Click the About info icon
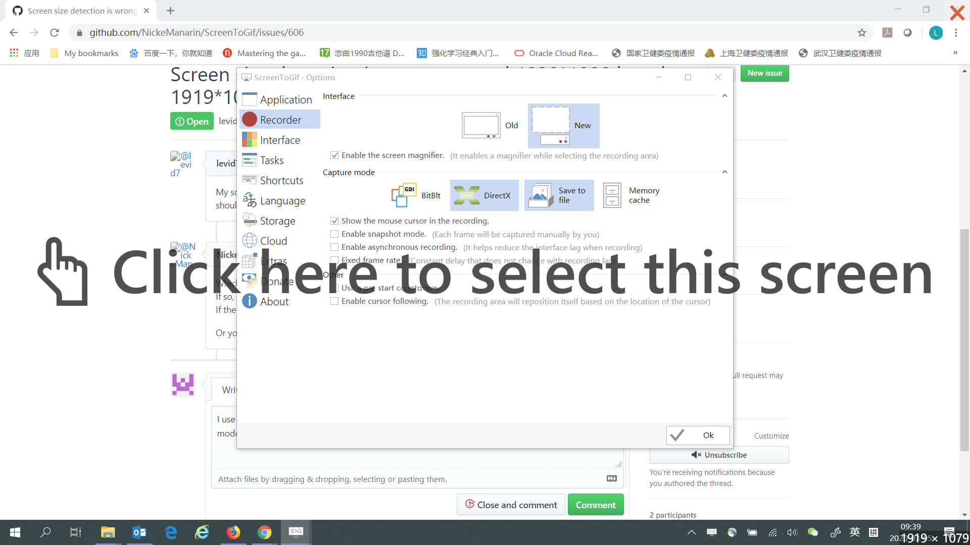Image resolution: width=970 pixels, height=545 pixels. tap(250, 301)
